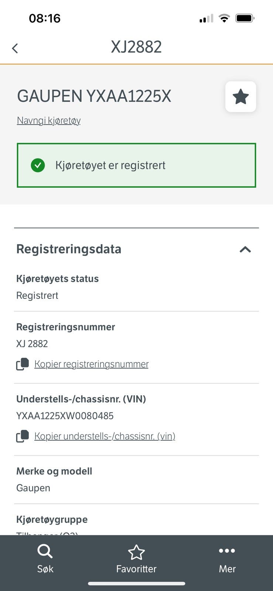Open the Favoritter tab
Screen dimensions: 273x591
click(x=136, y=559)
